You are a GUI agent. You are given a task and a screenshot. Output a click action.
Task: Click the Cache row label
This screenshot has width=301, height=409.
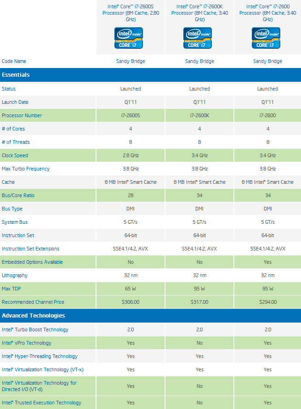pyautogui.click(x=8, y=182)
